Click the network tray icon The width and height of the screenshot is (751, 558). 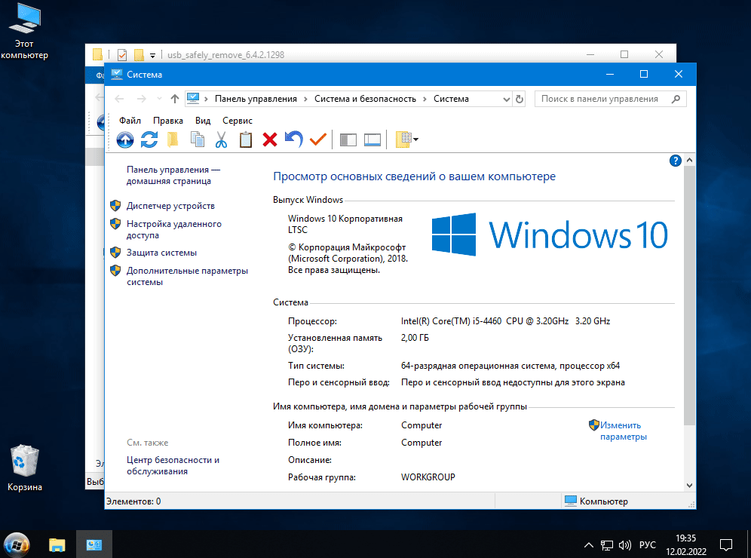607,545
